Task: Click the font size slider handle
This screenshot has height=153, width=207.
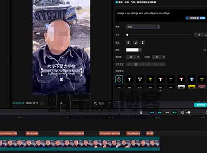Action: click(127, 34)
